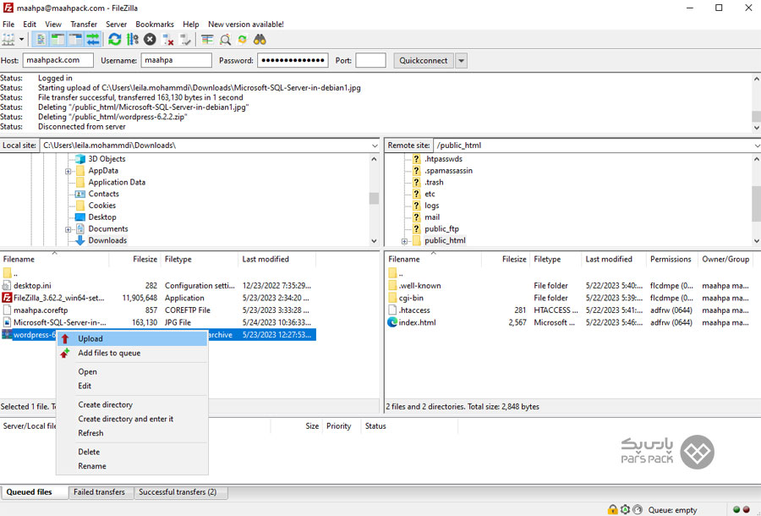Image resolution: width=761 pixels, height=516 pixels.
Task: Click the Username input field
Action: 176,60
